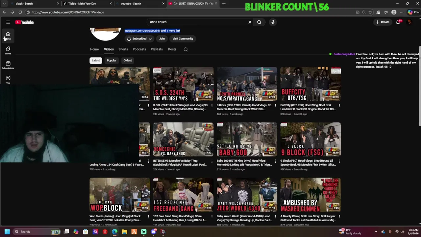This screenshot has width=421, height=237.
Task: Switch to the Playlists tab
Action: pyautogui.click(x=157, y=49)
